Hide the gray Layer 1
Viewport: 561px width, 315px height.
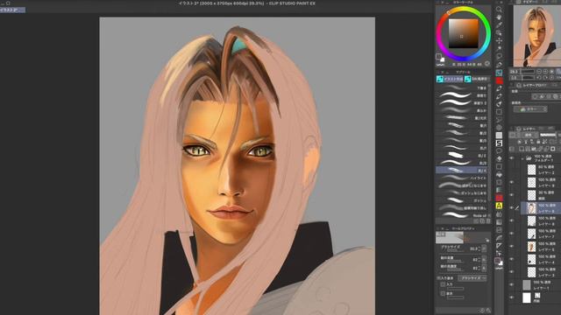pos(511,284)
